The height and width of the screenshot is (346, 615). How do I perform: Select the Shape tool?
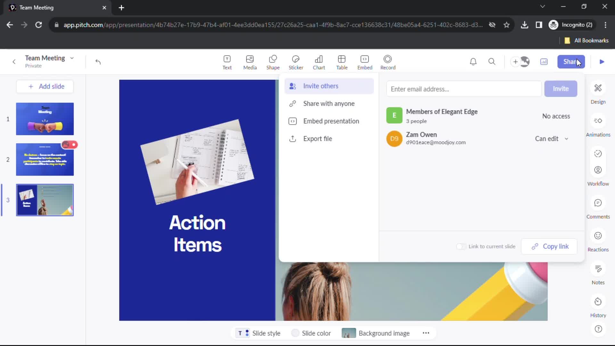(273, 62)
